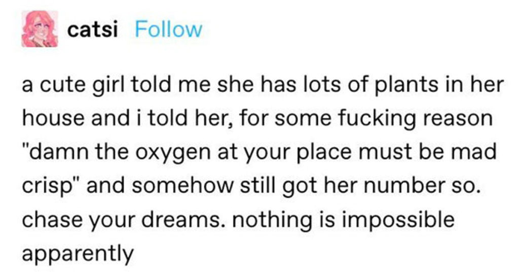Click the word "apparently" on the last line
Viewport: 519px width, 272px height.
(x=78, y=254)
